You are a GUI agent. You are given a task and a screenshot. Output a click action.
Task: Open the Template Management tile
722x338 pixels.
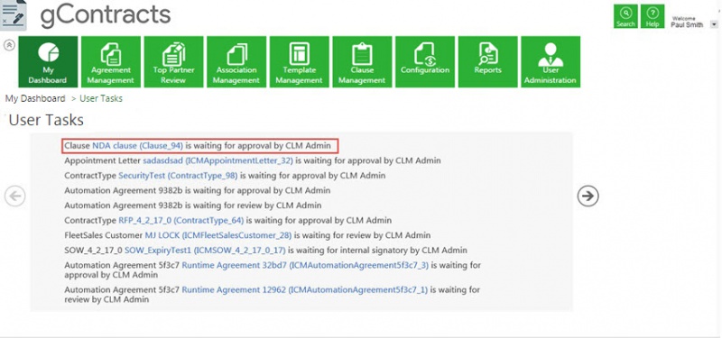point(300,61)
